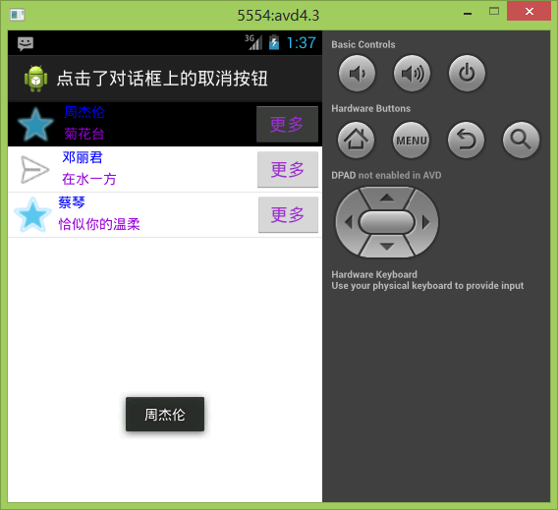Tap the hardware Search button
Screen dimensions: 558x510
(x=521, y=140)
